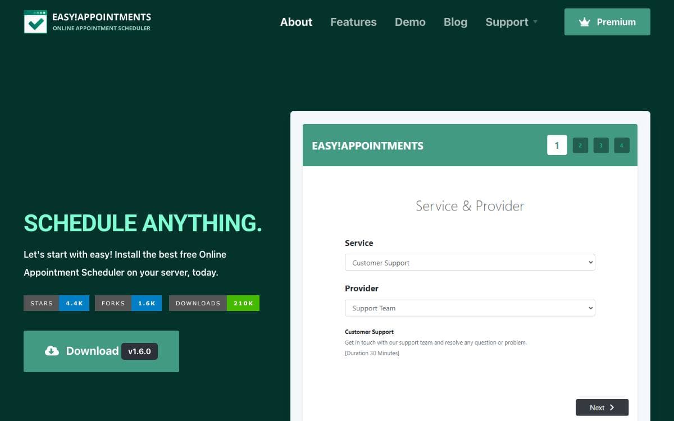Click the crown icon in Premium button

585,22
